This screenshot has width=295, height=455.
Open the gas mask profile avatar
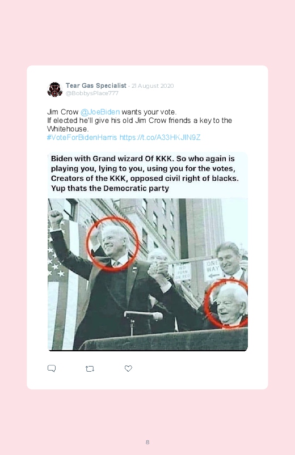[54, 90]
